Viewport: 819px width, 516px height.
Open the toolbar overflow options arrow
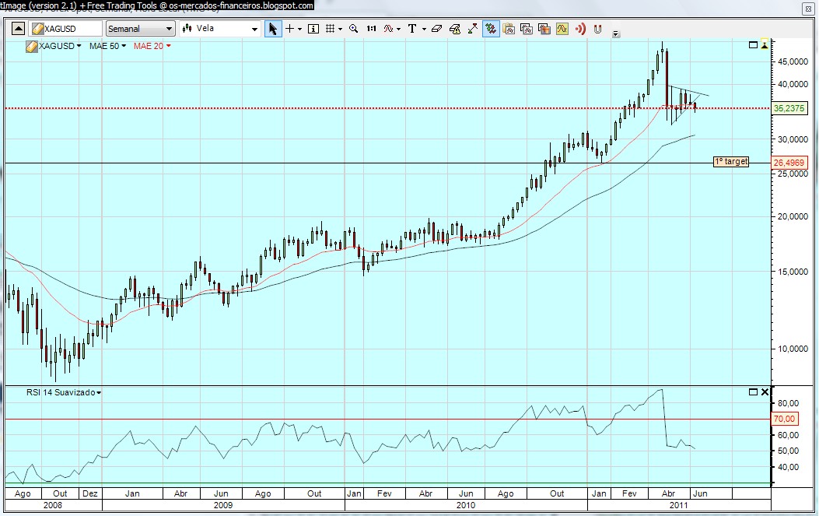tap(616, 34)
